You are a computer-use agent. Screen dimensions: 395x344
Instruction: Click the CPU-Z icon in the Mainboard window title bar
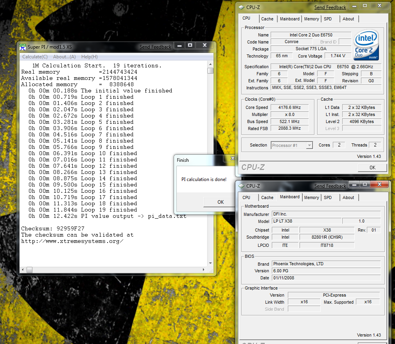(x=242, y=186)
